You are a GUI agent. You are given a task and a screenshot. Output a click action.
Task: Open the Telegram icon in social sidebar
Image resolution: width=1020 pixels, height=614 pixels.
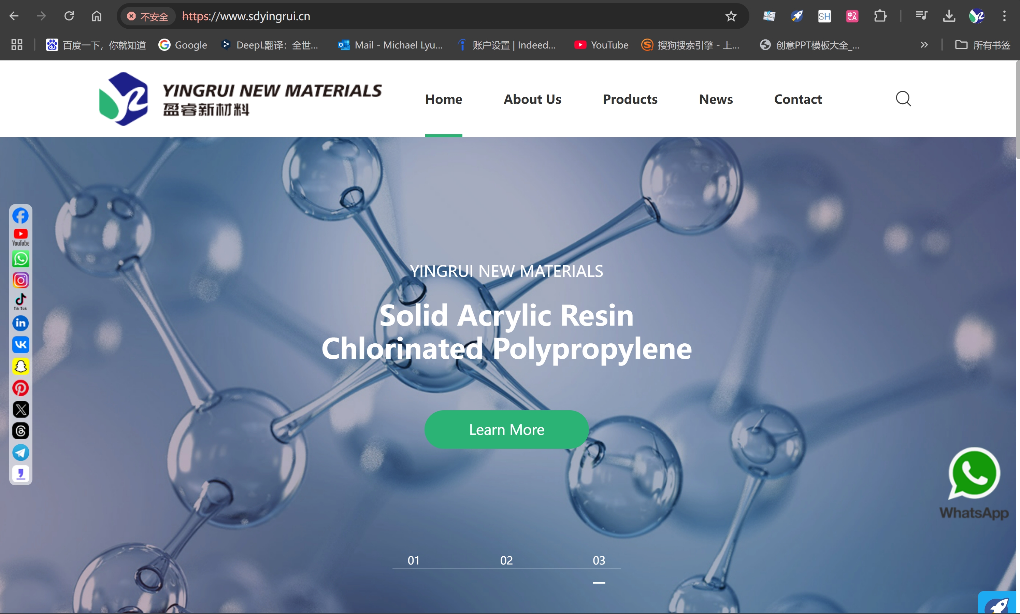21,452
